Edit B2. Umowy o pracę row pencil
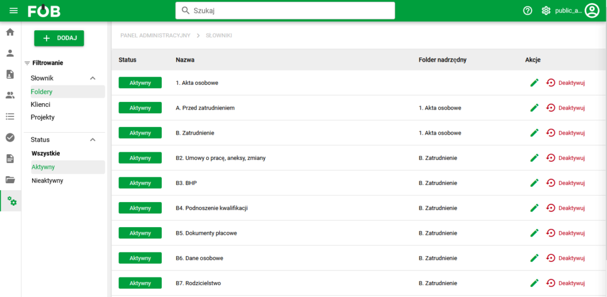 [534, 158]
